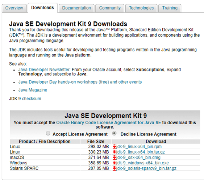Open the JDK 9 checksum link

(x=32, y=99)
